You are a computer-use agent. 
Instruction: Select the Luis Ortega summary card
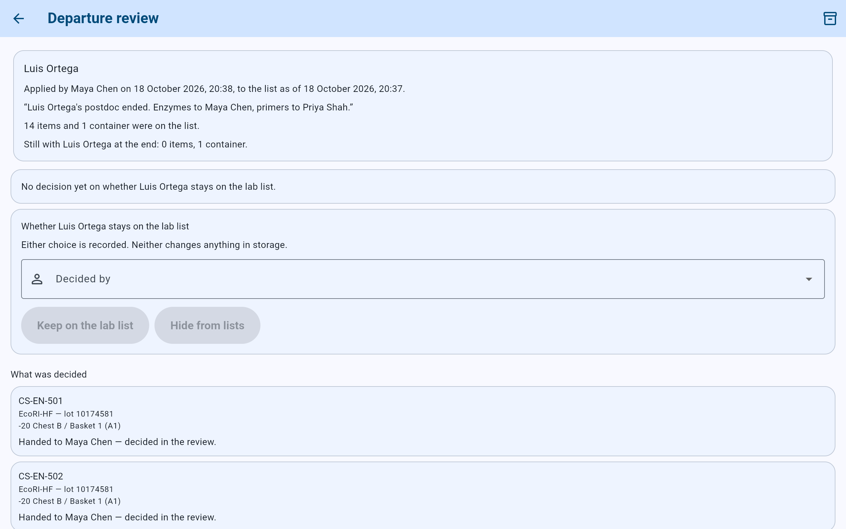coord(423,106)
